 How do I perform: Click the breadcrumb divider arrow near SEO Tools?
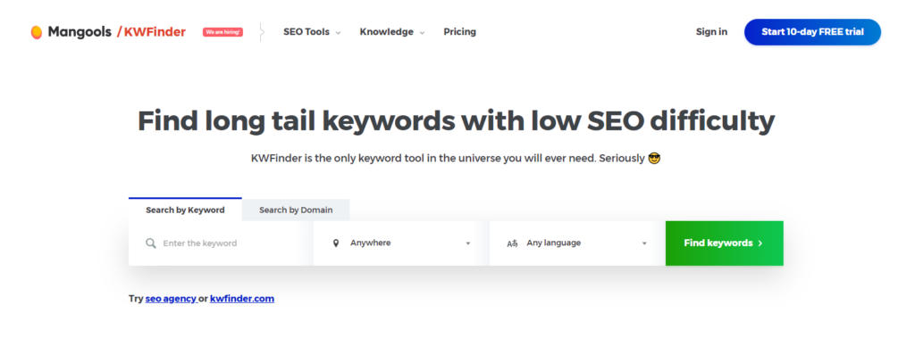tap(262, 32)
